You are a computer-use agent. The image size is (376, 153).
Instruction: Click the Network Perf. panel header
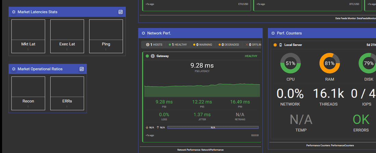pyautogui.click(x=200, y=33)
